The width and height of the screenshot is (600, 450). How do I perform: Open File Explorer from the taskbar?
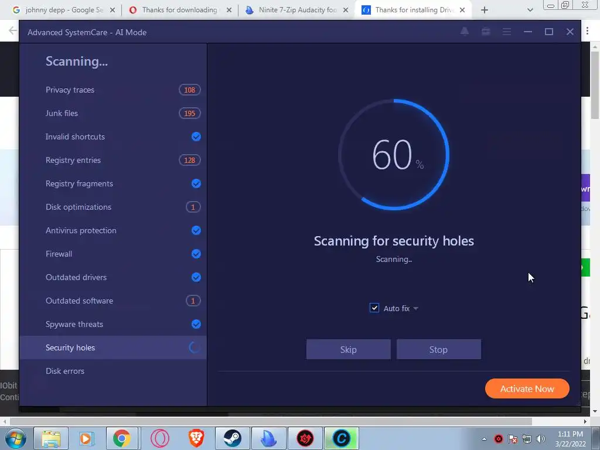click(51, 438)
